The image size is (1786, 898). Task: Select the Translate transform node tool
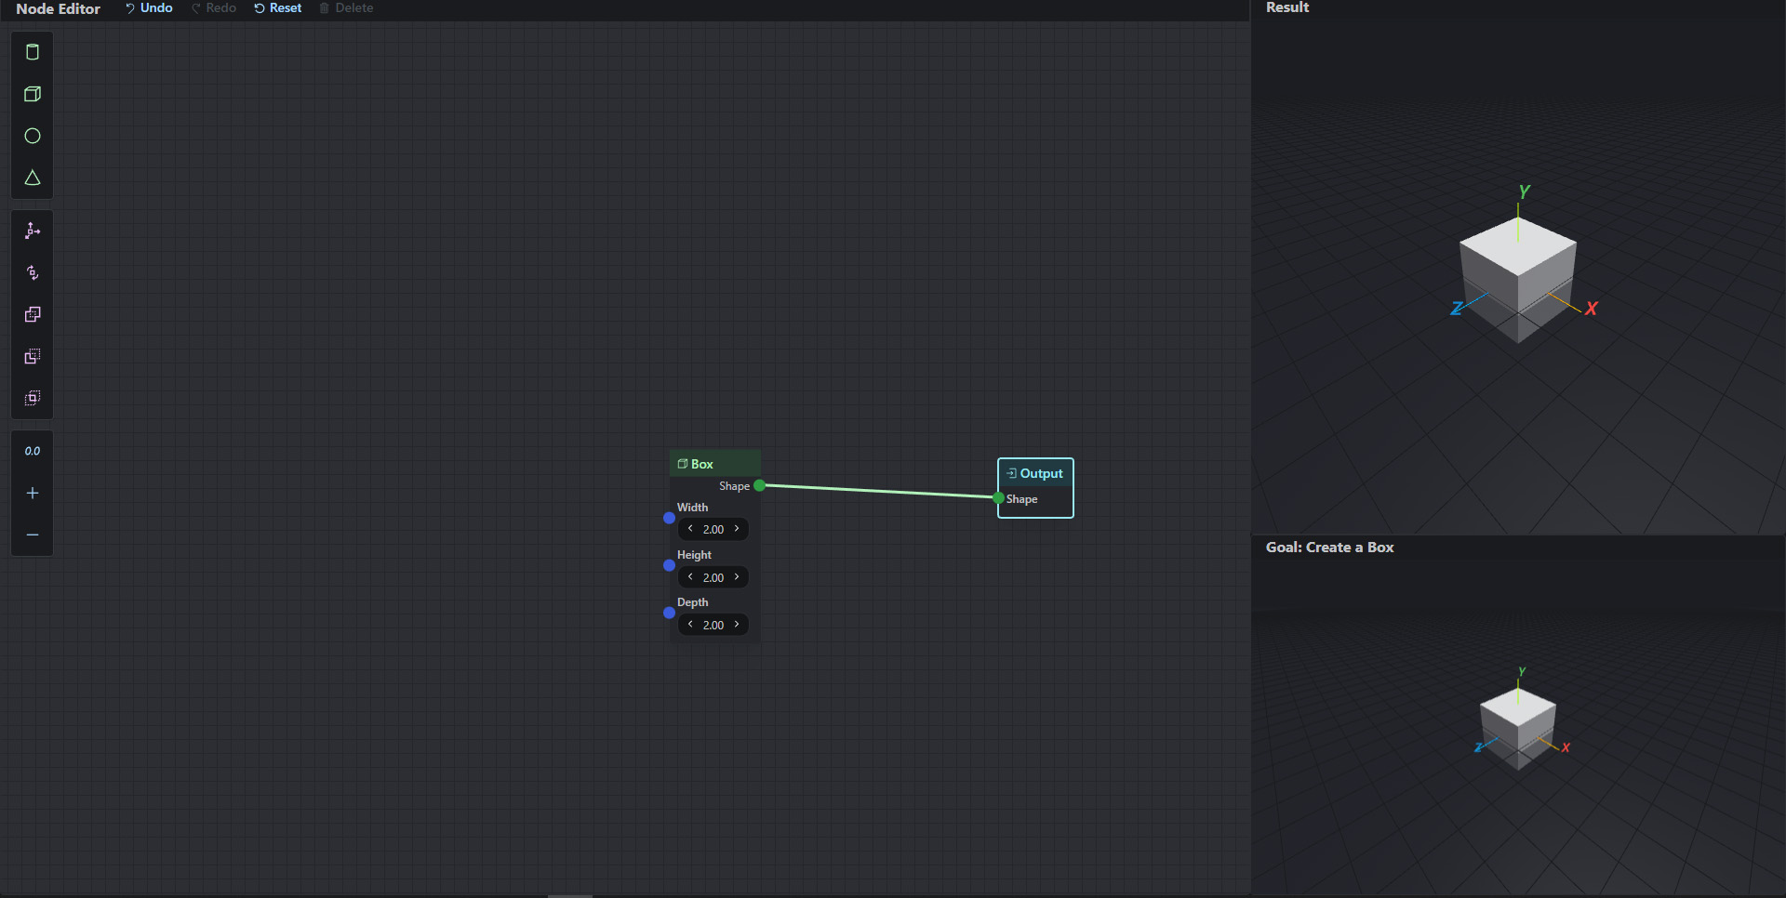pos(33,231)
